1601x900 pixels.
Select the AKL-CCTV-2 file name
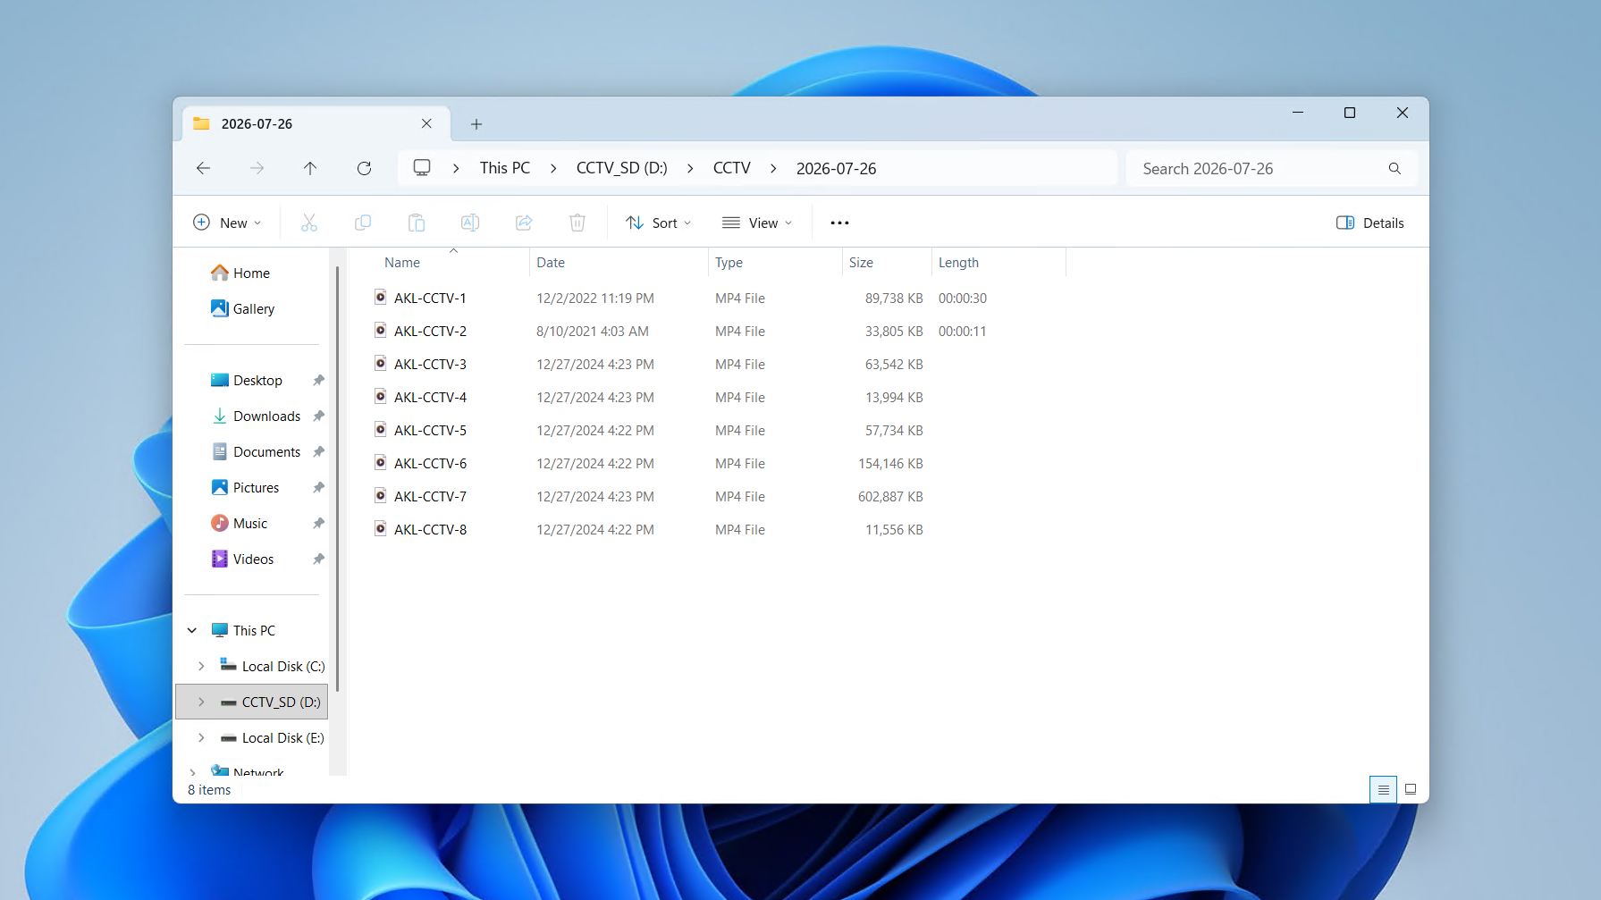click(430, 331)
